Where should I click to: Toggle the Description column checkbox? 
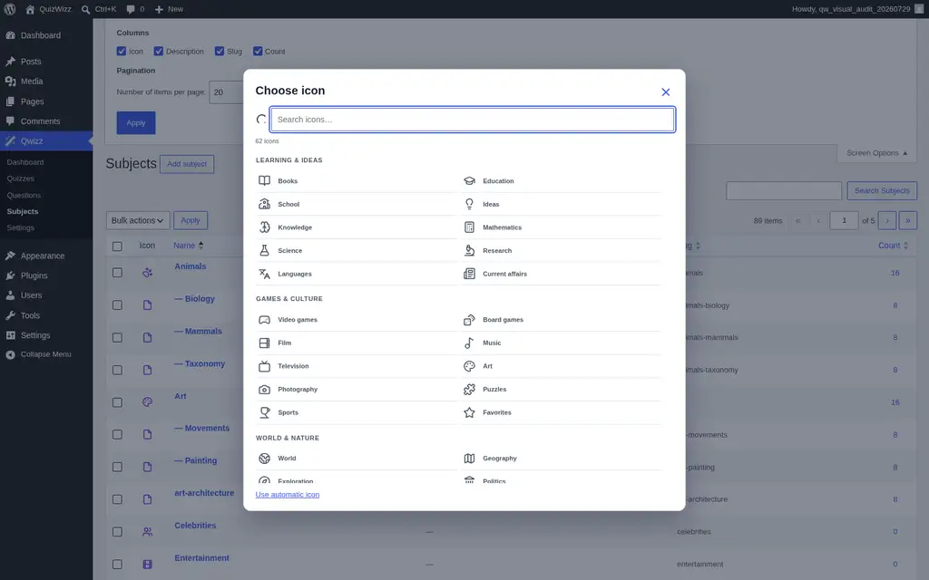click(158, 51)
